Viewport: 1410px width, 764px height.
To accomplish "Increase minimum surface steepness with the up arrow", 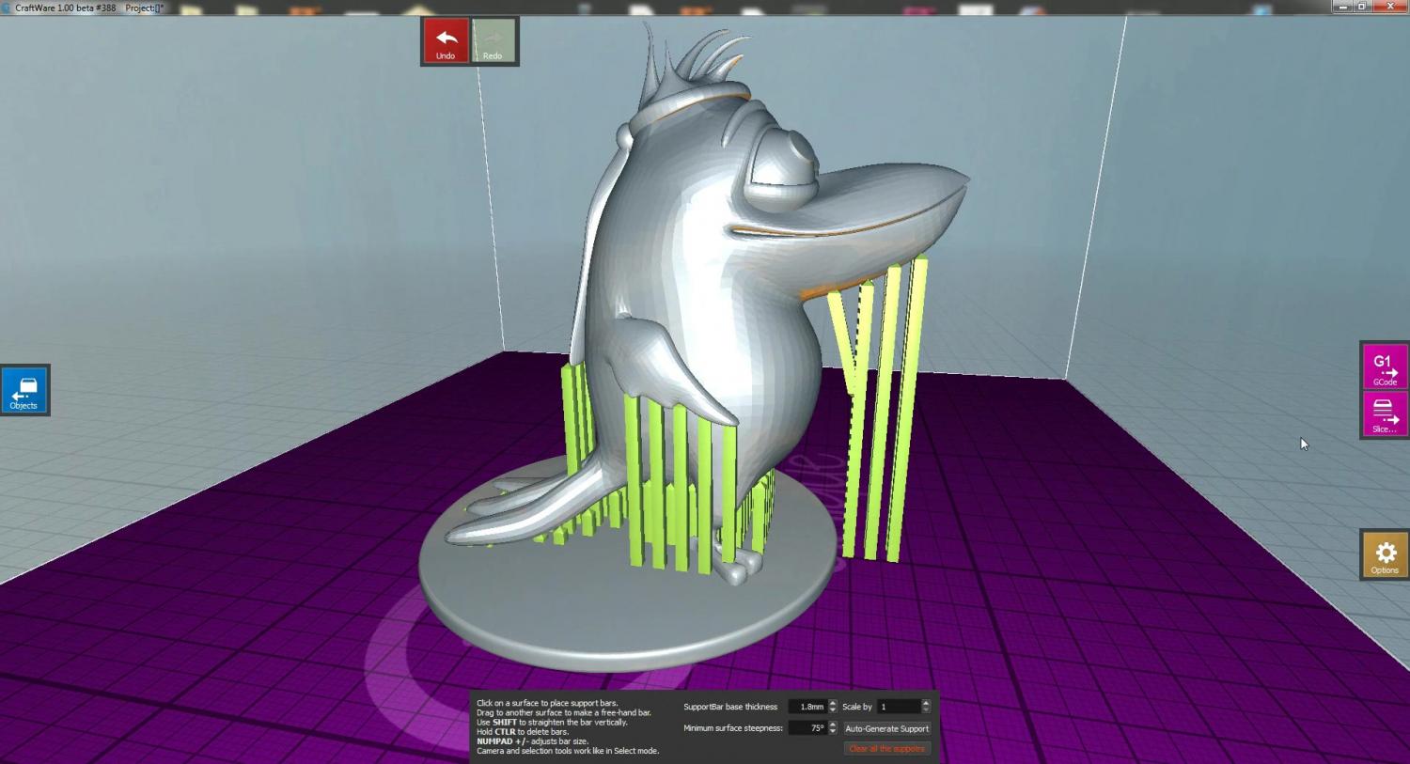I will [x=833, y=725].
